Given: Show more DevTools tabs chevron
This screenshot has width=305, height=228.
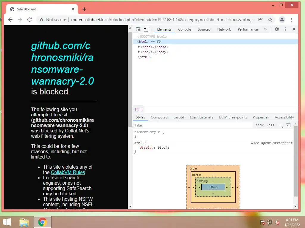Looking at the screenshot, I should click(x=265, y=29).
